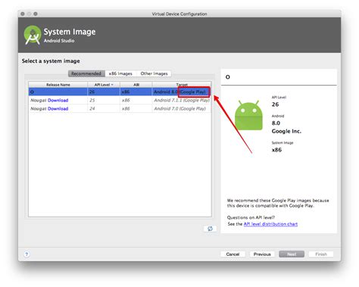Click the Target column header
This screenshot has height=287, width=359.
pos(182,85)
